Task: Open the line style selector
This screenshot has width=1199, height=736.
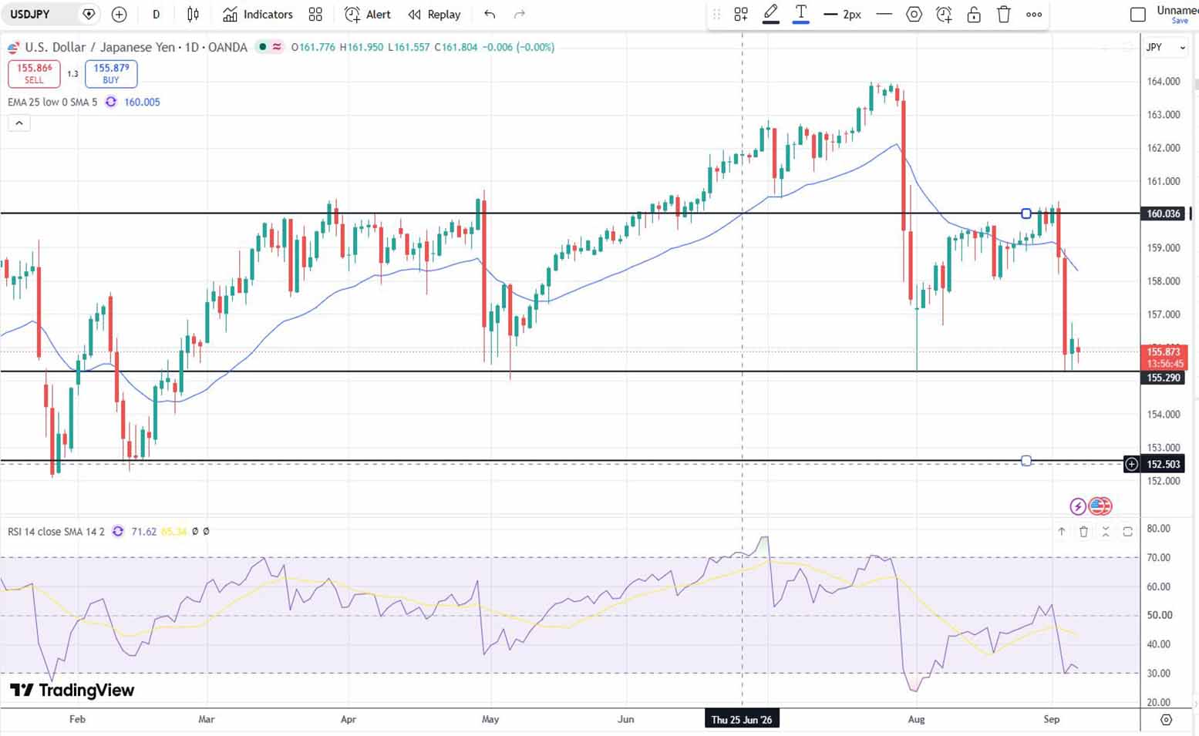Action: click(x=884, y=14)
